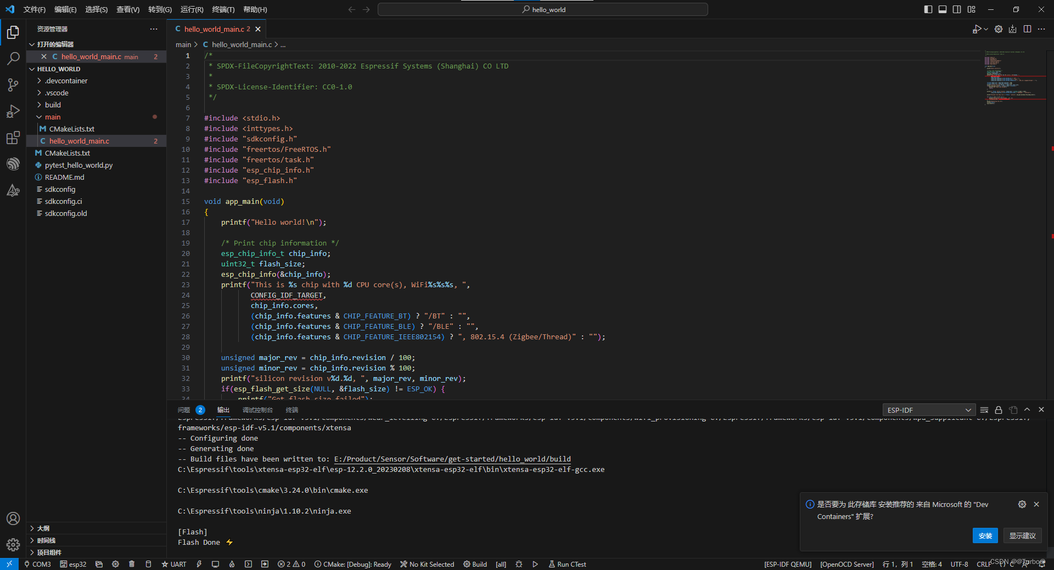Click CMake: [Debug]: Ready status item
The height and width of the screenshot is (570, 1054).
pos(352,564)
